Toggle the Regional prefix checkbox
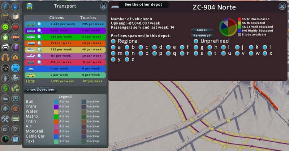The width and height of the screenshot is (289, 151). pos(113,41)
